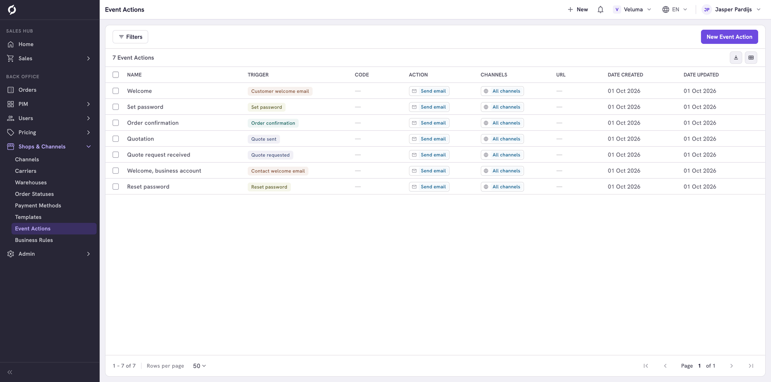Image resolution: width=771 pixels, height=382 pixels.
Task: Expand the PIM menu chevron
Action: click(89, 104)
